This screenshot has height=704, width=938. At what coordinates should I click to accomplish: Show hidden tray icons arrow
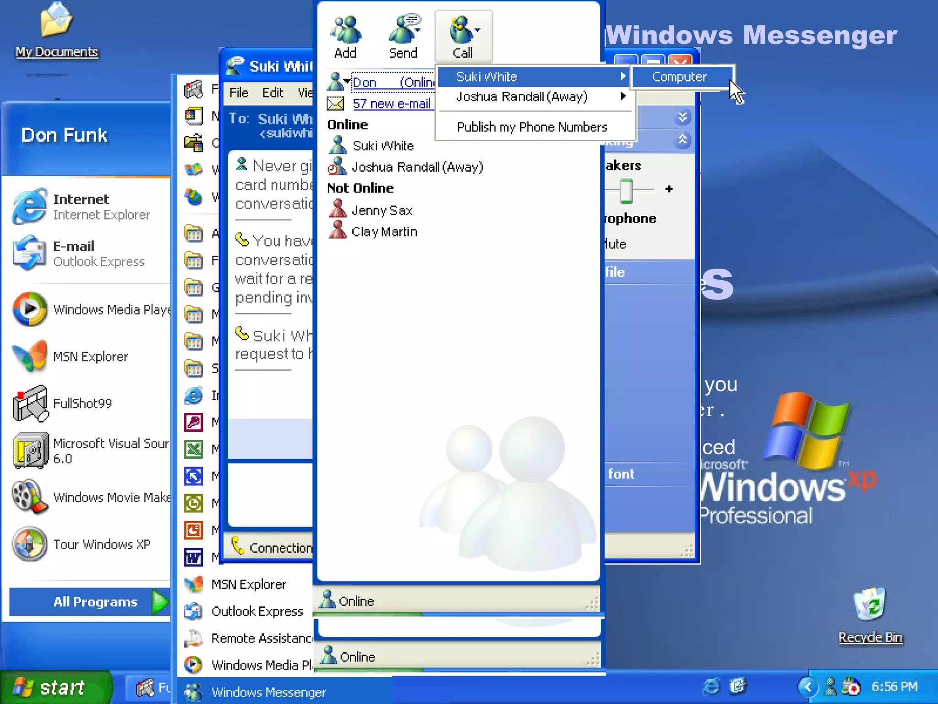pyautogui.click(x=808, y=687)
